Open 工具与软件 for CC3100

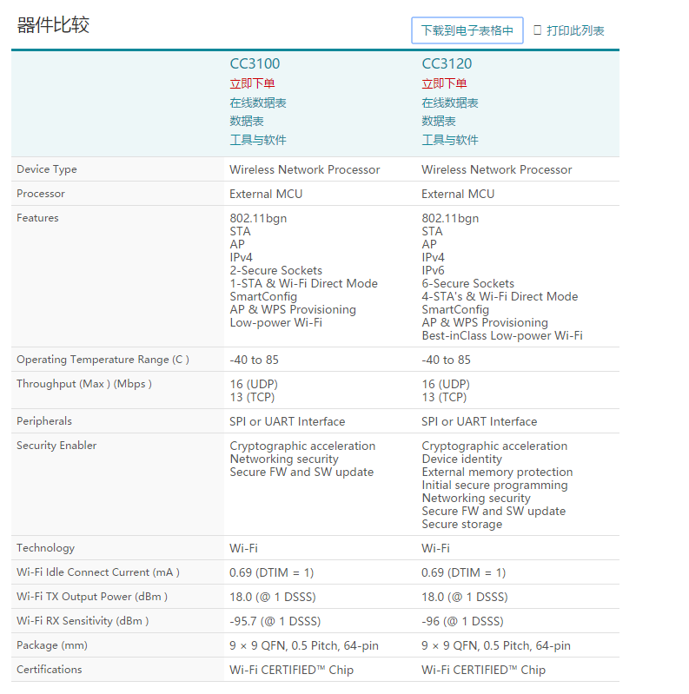tap(258, 140)
